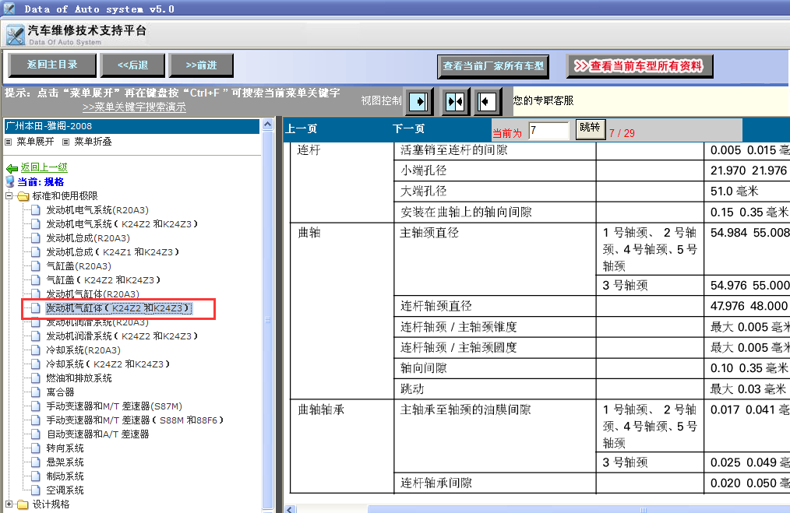Click the 标准和使用极限 folder icon
The height and width of the screenshot is (513, 790).
coord(23,196)
